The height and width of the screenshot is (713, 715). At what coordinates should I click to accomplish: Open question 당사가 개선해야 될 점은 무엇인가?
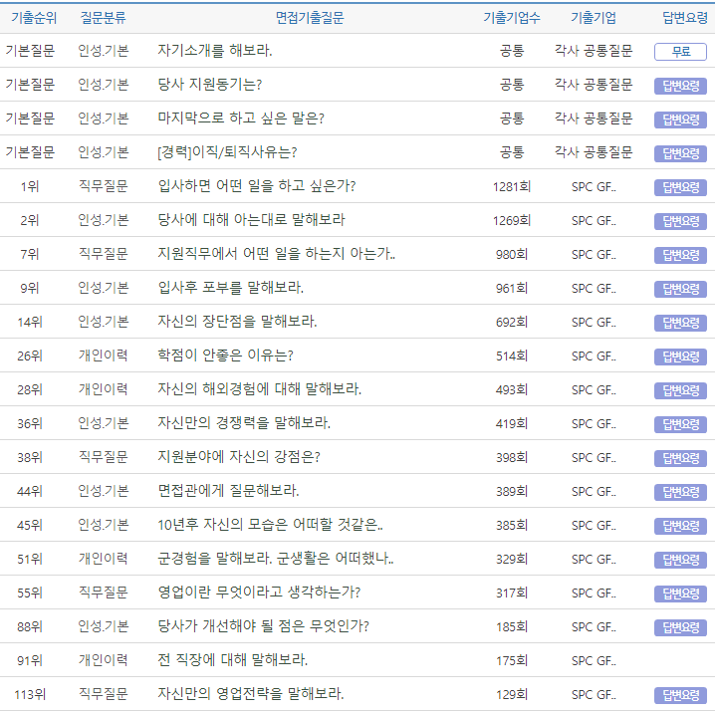(x=263, y=626)
